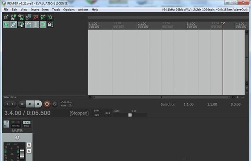This screenshot has width=251, height=161.
Task: Click the master pan knob
Action: 17,138
